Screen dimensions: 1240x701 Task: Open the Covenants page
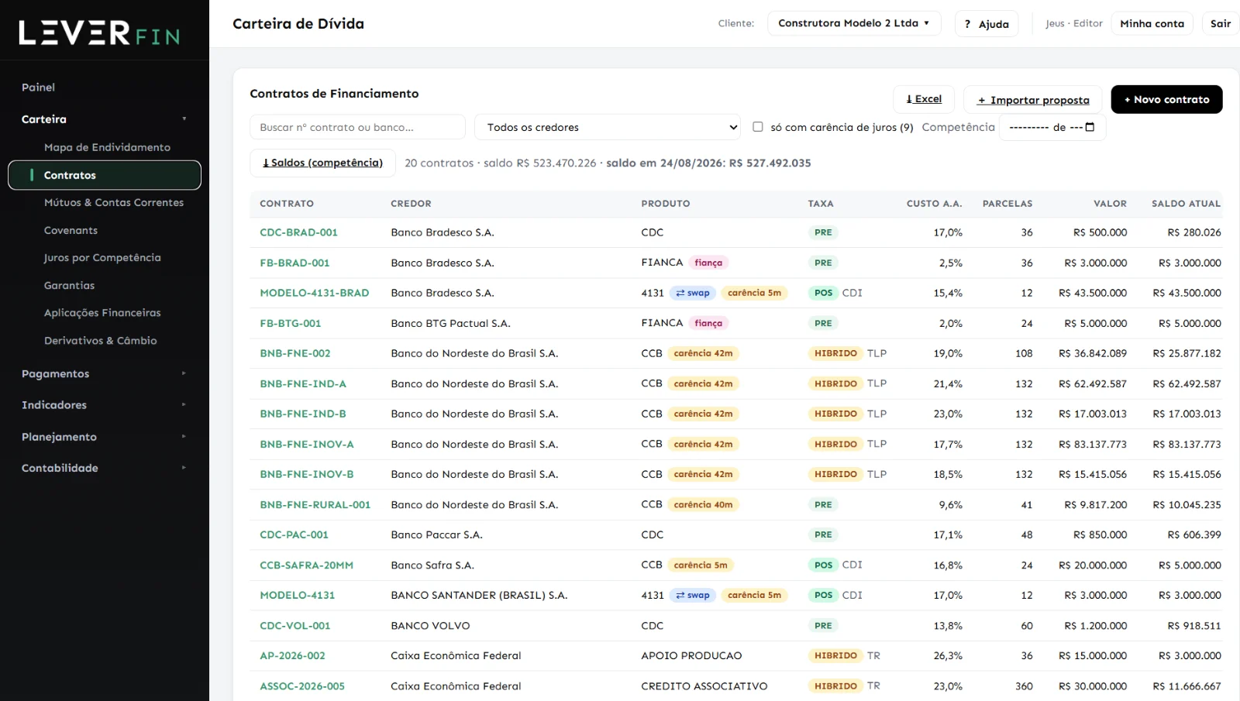(x=71, y=230)
